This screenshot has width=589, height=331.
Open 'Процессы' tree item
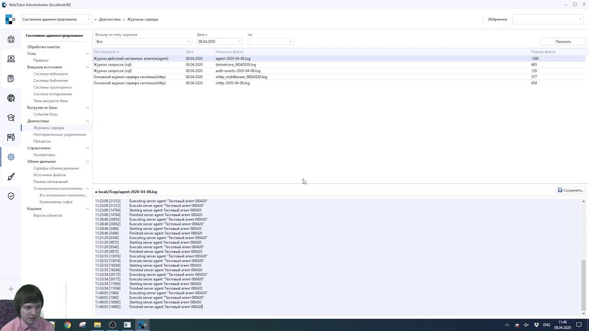point(42,141)
